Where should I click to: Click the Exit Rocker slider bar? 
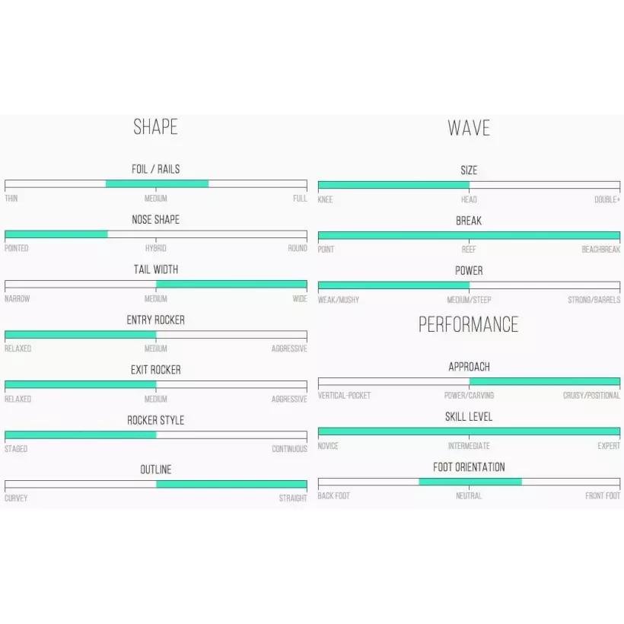(156, 385)
